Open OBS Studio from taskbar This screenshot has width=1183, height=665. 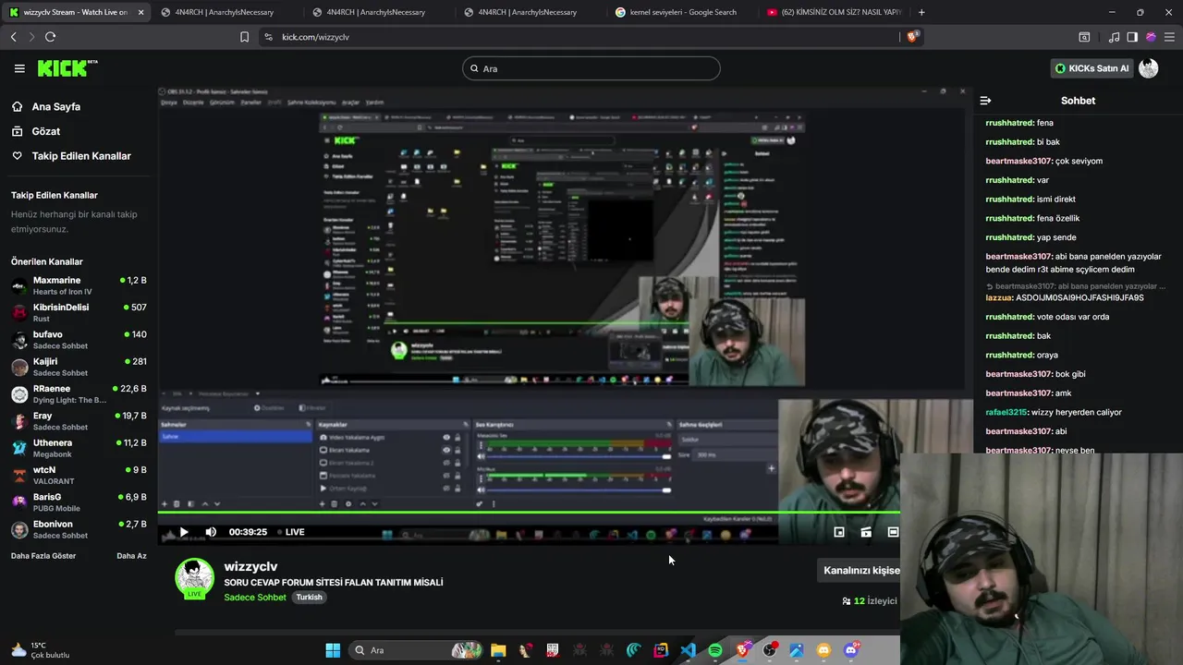tap(770, 650)
